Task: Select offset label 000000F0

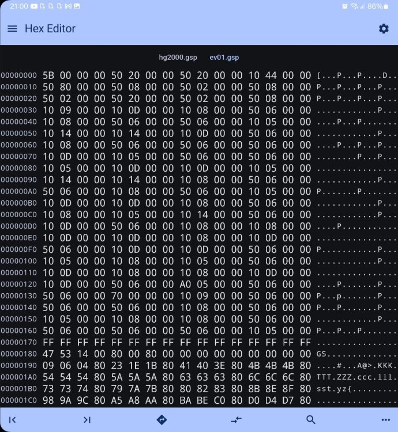Action: pos(19,249)
